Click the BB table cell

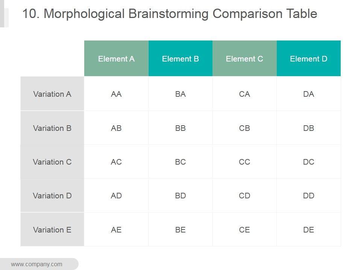[180, 128]
